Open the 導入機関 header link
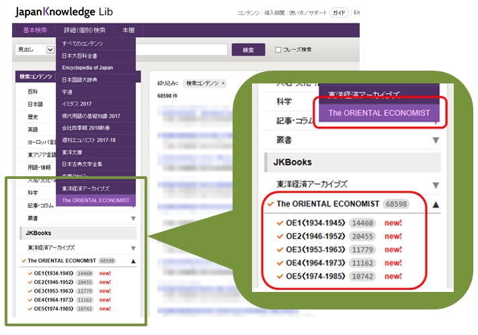478x335 pixels. (274, 13)
